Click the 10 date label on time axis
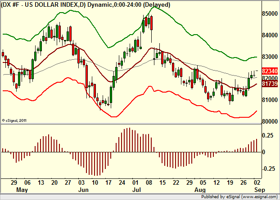 pyautogui.click(x=95, y=182)
